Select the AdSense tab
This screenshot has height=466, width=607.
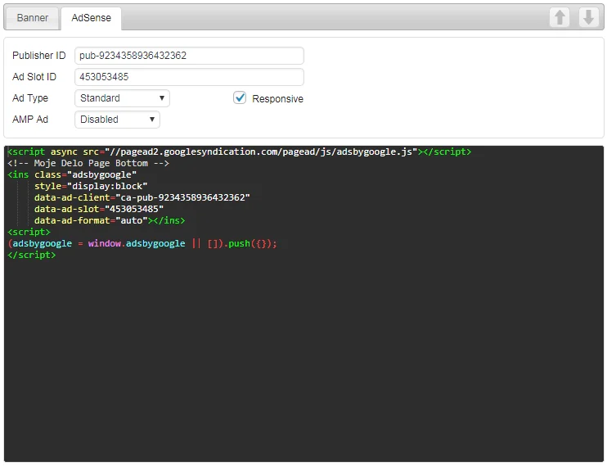(x=91, y=18)
